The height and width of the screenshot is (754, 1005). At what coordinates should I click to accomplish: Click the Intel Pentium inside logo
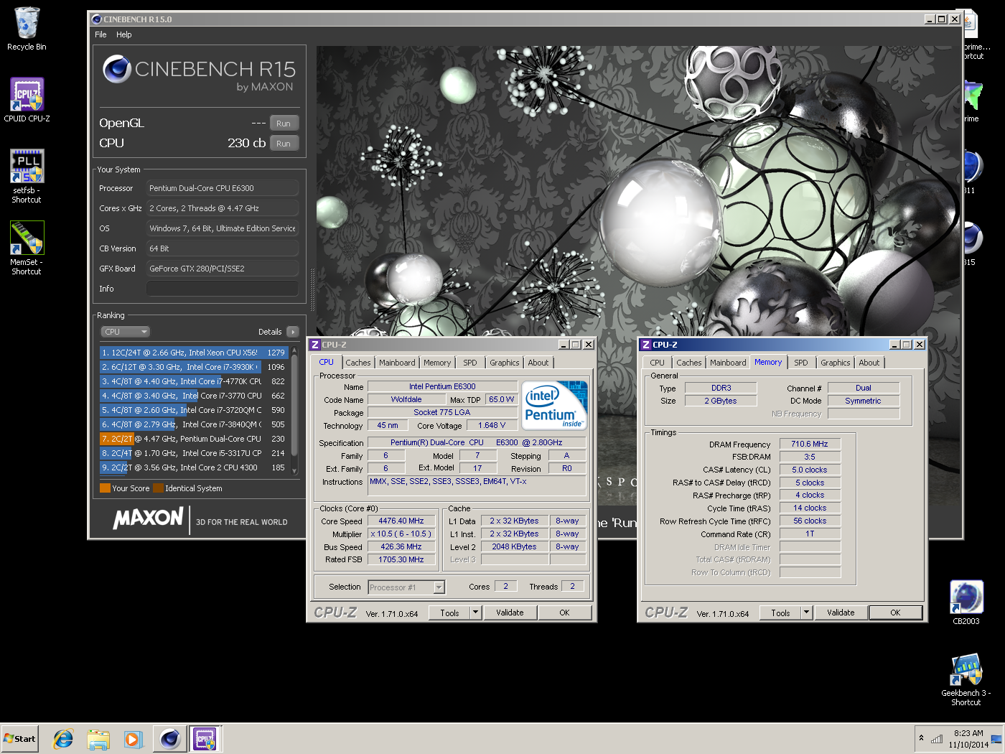point(554,405)
